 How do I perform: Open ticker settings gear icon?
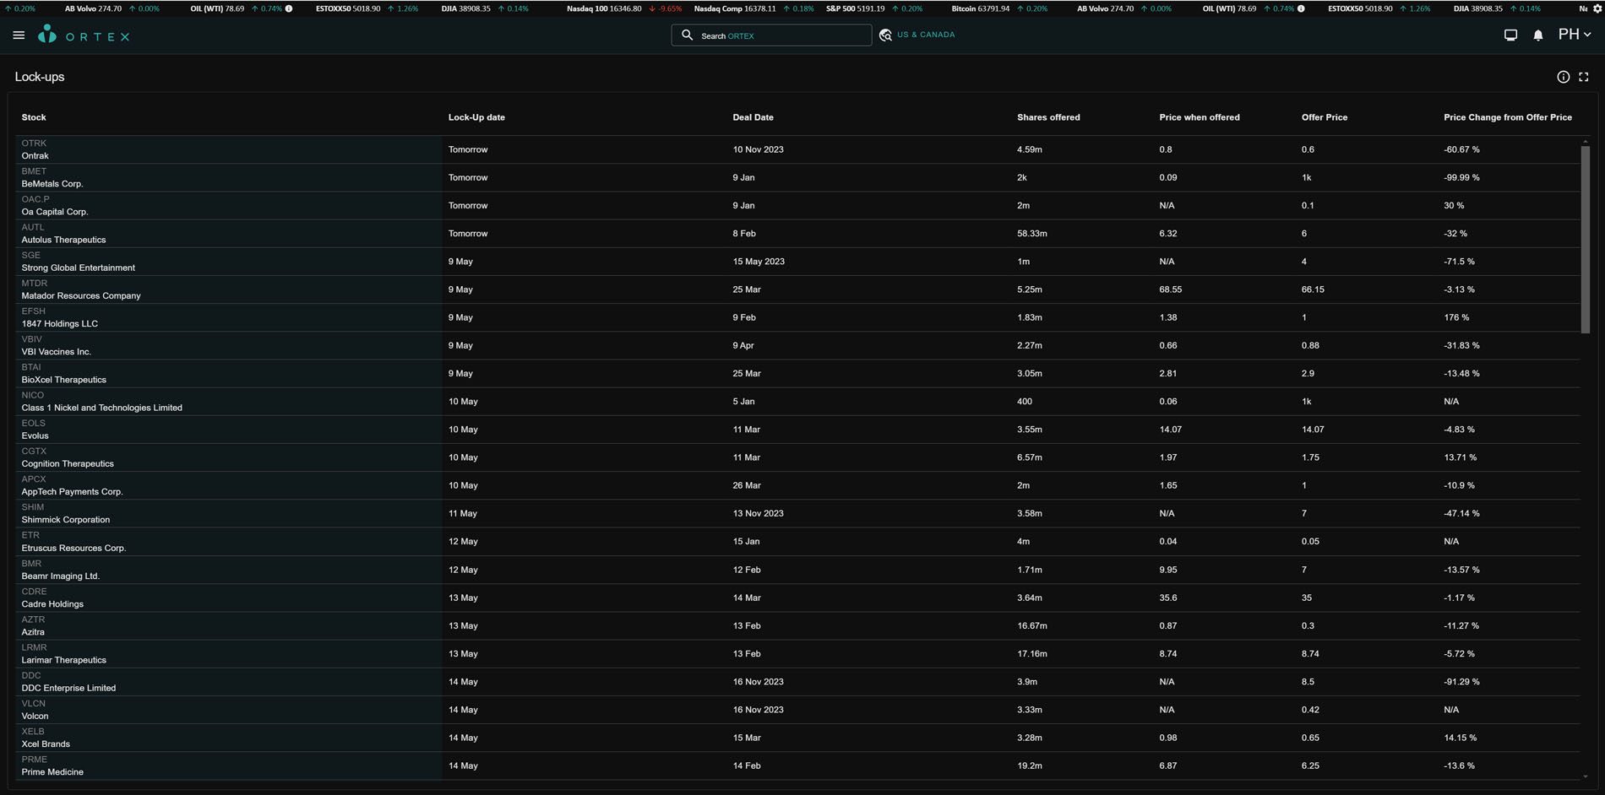pyautogui.click(x=1597, y=8)
